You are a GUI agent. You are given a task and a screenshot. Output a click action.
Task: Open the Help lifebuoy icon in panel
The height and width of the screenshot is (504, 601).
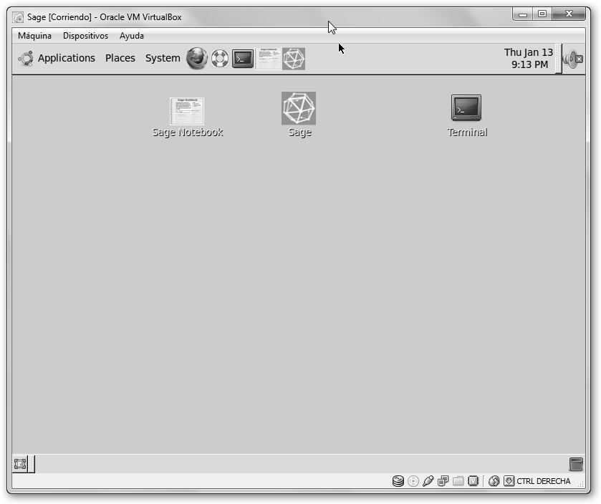point(220,59)
